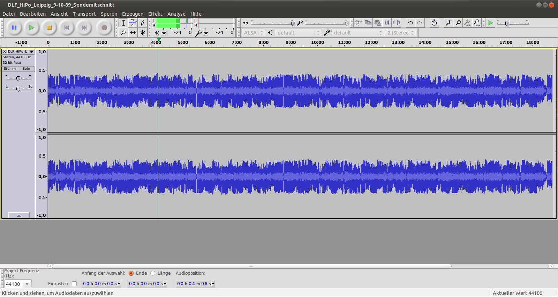Select the Länge radio button
The width and height of the screenshot is (558, 297).
[153, 273]
